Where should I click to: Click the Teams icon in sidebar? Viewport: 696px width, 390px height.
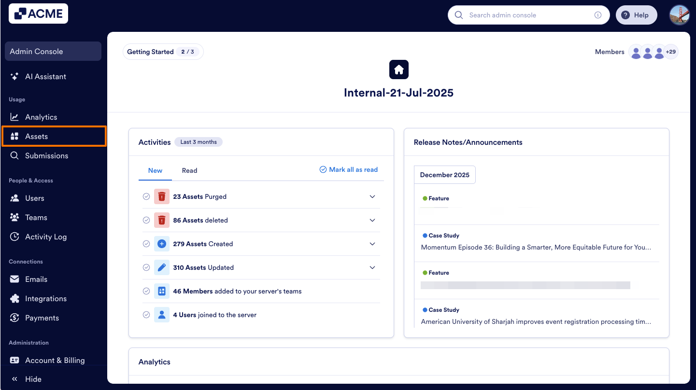coord(14,217)
